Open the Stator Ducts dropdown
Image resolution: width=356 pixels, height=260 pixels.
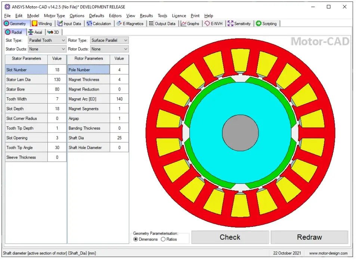(47, 49)
